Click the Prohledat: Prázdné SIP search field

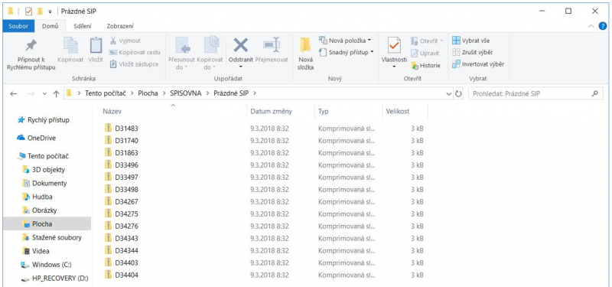(531, 93)
